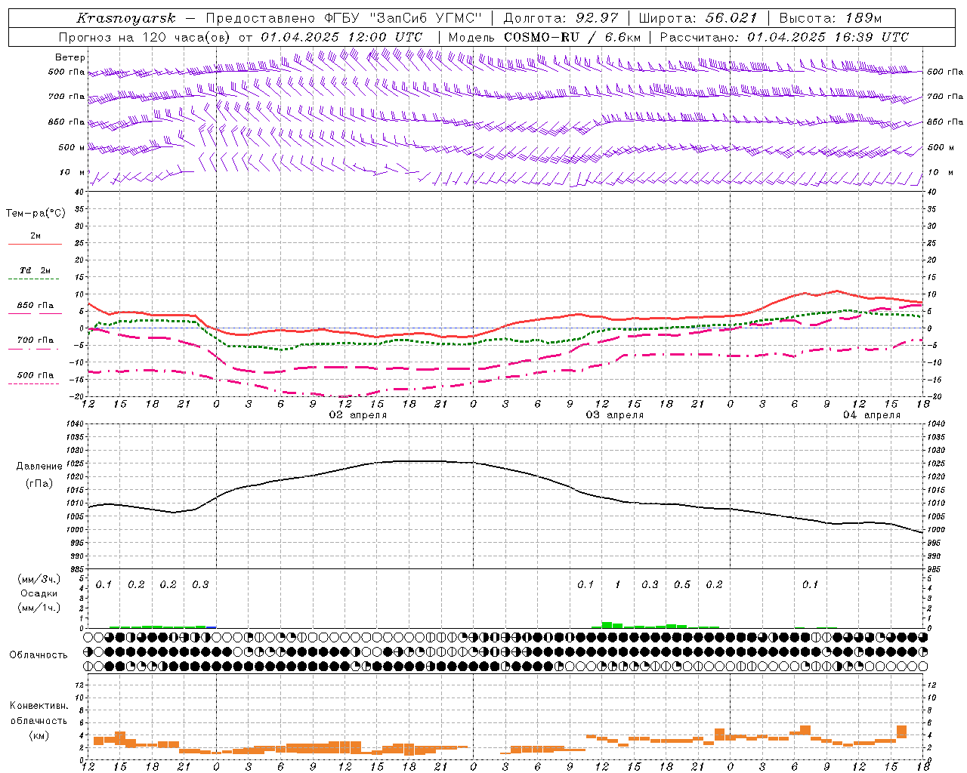Click the '(гПа)' unit under Давление
The image size is (967, 773).
(x=39, y=484)
